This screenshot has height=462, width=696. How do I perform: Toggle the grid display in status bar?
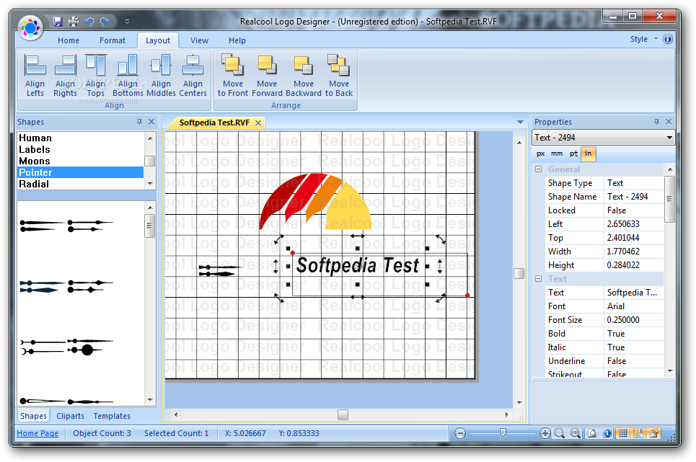(x=623, y=433)
